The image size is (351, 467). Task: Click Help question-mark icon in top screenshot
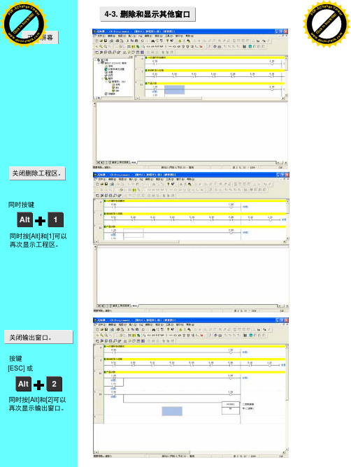(x=167, y=41)
